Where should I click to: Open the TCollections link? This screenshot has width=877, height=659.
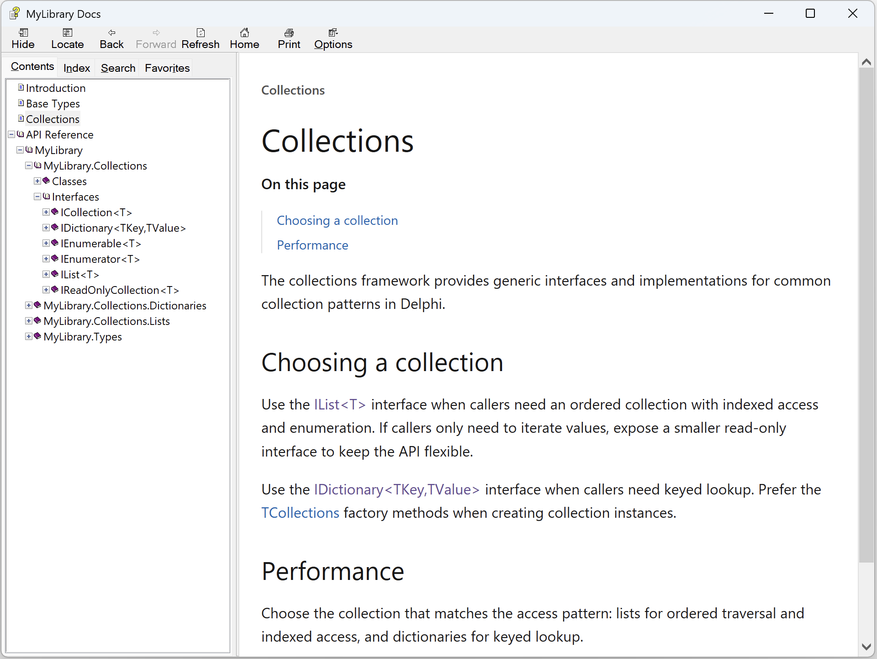tap(300, 513)
